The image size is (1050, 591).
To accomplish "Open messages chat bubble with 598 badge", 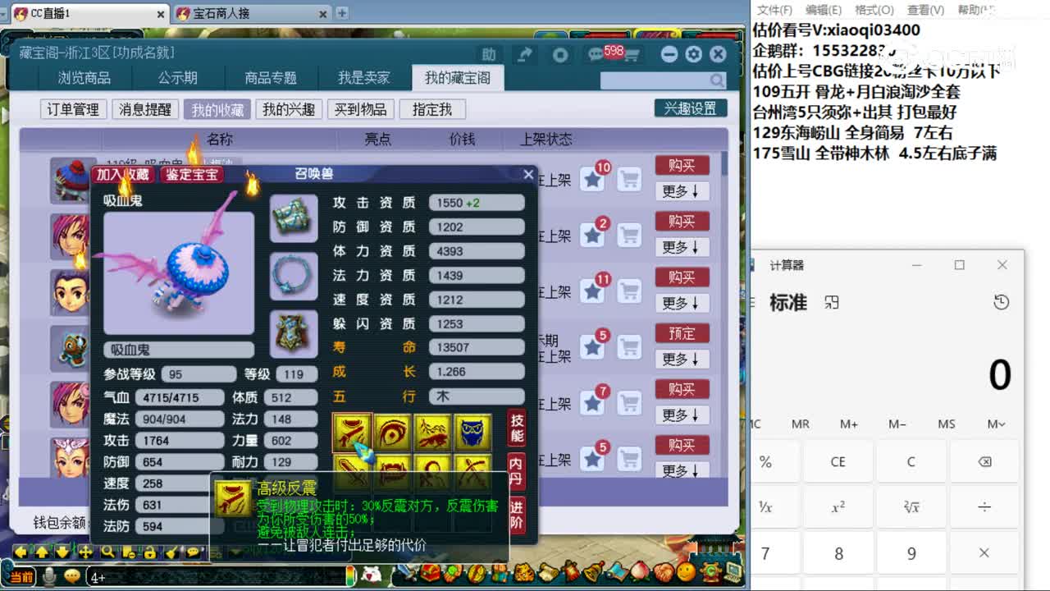I will pyautogui.click(x=596, y=55).
